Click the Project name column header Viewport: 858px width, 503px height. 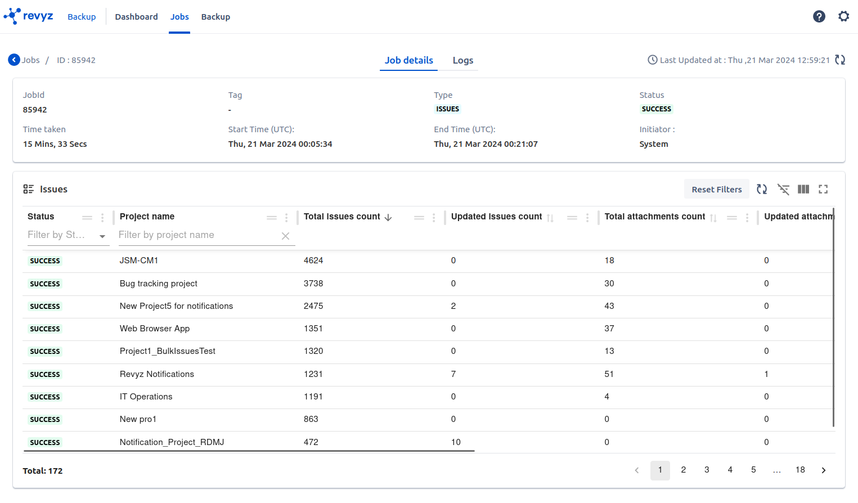point(147,217)
